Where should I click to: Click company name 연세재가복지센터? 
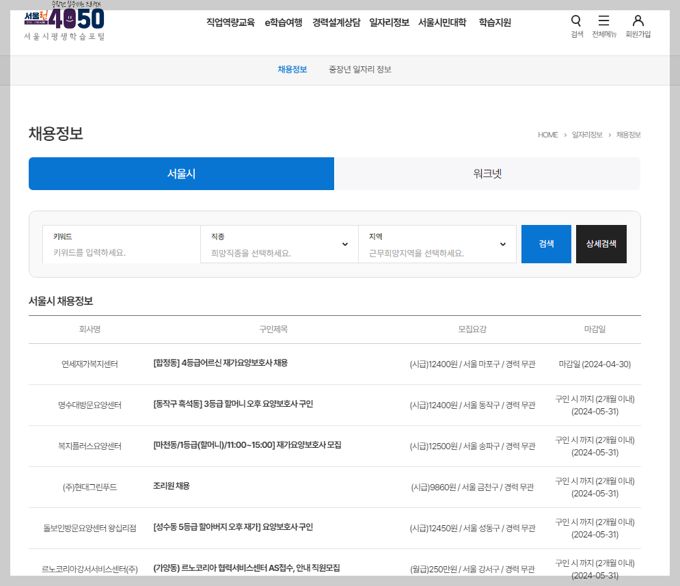pyautogui.click(x=90, y=364)
